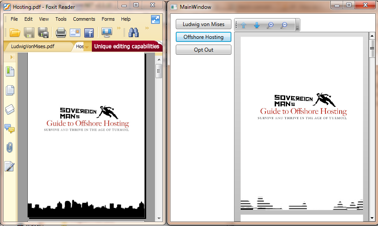Go to next page with down arrow
This screenshot has height=226, width=378.
coord(257,25)
